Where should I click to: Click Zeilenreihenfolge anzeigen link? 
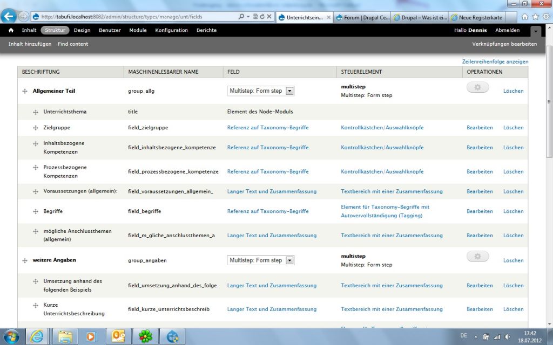click(x=495, y=61)
